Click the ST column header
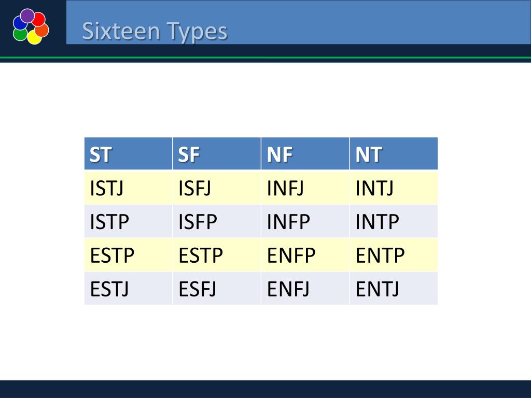Viewport: 531px width, 398px height. point(129,153)
